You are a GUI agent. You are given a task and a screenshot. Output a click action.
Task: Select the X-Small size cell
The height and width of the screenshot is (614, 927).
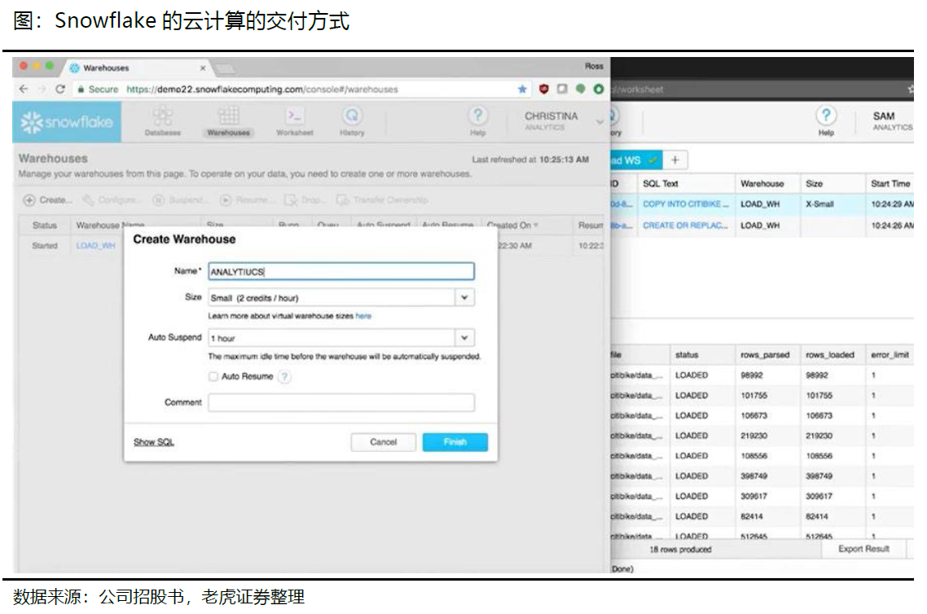coord(819,204)
